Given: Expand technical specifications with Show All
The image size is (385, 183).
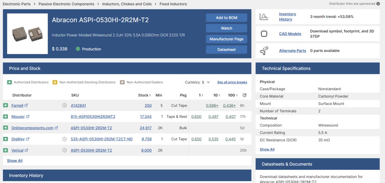Looking at the screenshot, I should [267, 149].
